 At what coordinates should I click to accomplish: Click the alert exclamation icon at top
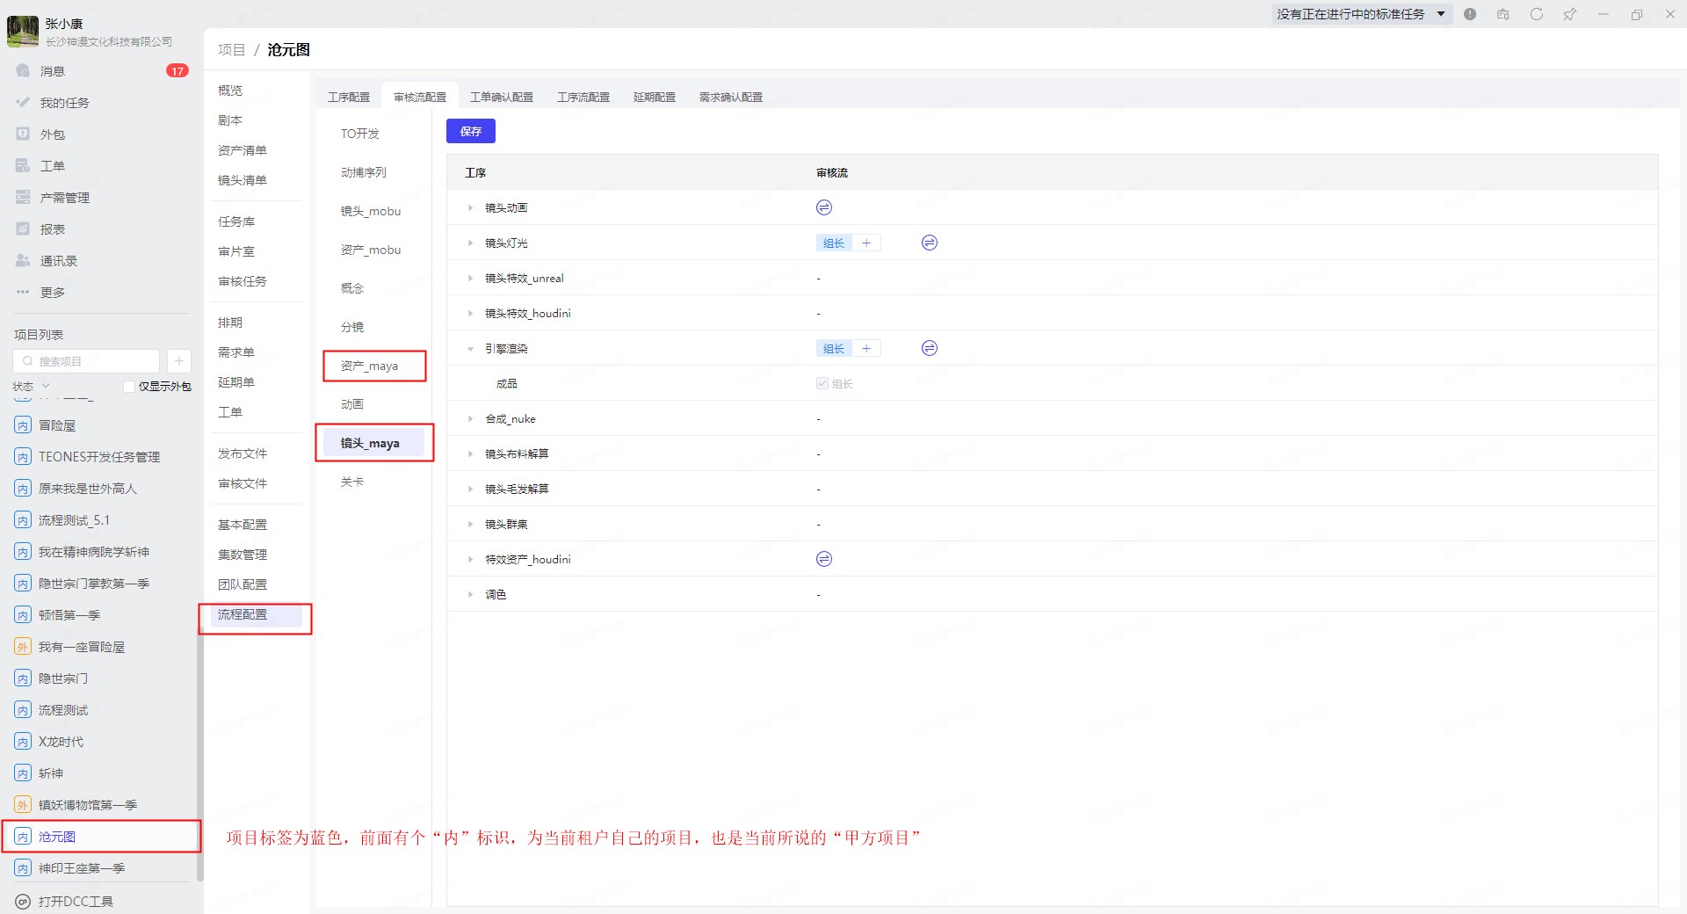tap(1470, 14)
